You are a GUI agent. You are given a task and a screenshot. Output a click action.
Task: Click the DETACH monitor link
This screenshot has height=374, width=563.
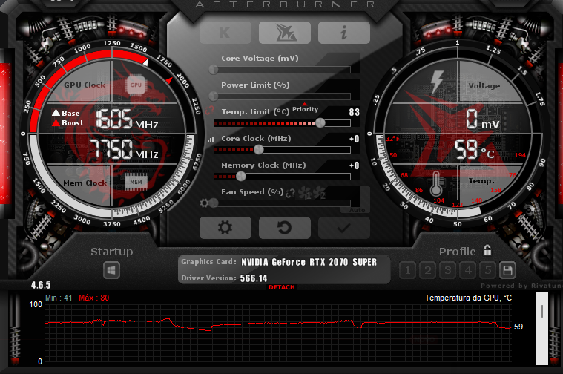pos(282,287)
